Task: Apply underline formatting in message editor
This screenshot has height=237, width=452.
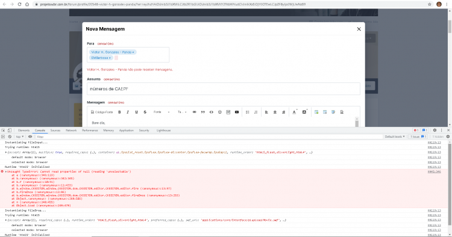Action: coord(136,112)
